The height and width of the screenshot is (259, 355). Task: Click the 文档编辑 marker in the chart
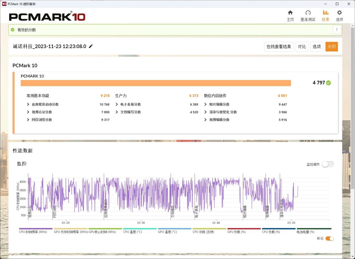(173, 212)
